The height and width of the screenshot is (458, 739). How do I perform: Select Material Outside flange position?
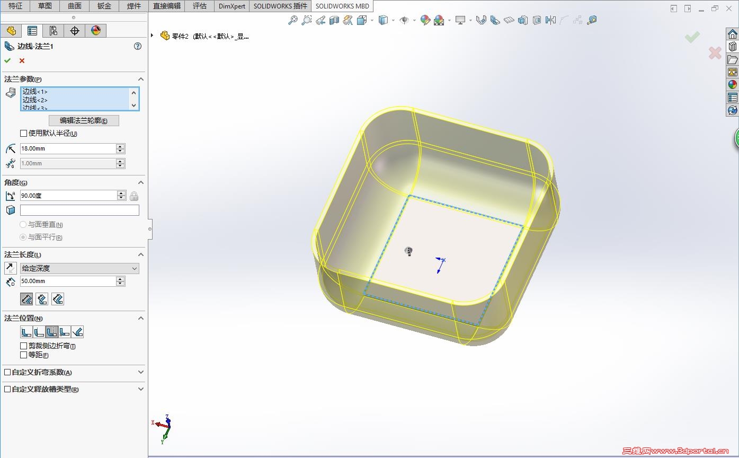(x=39, y=332)
